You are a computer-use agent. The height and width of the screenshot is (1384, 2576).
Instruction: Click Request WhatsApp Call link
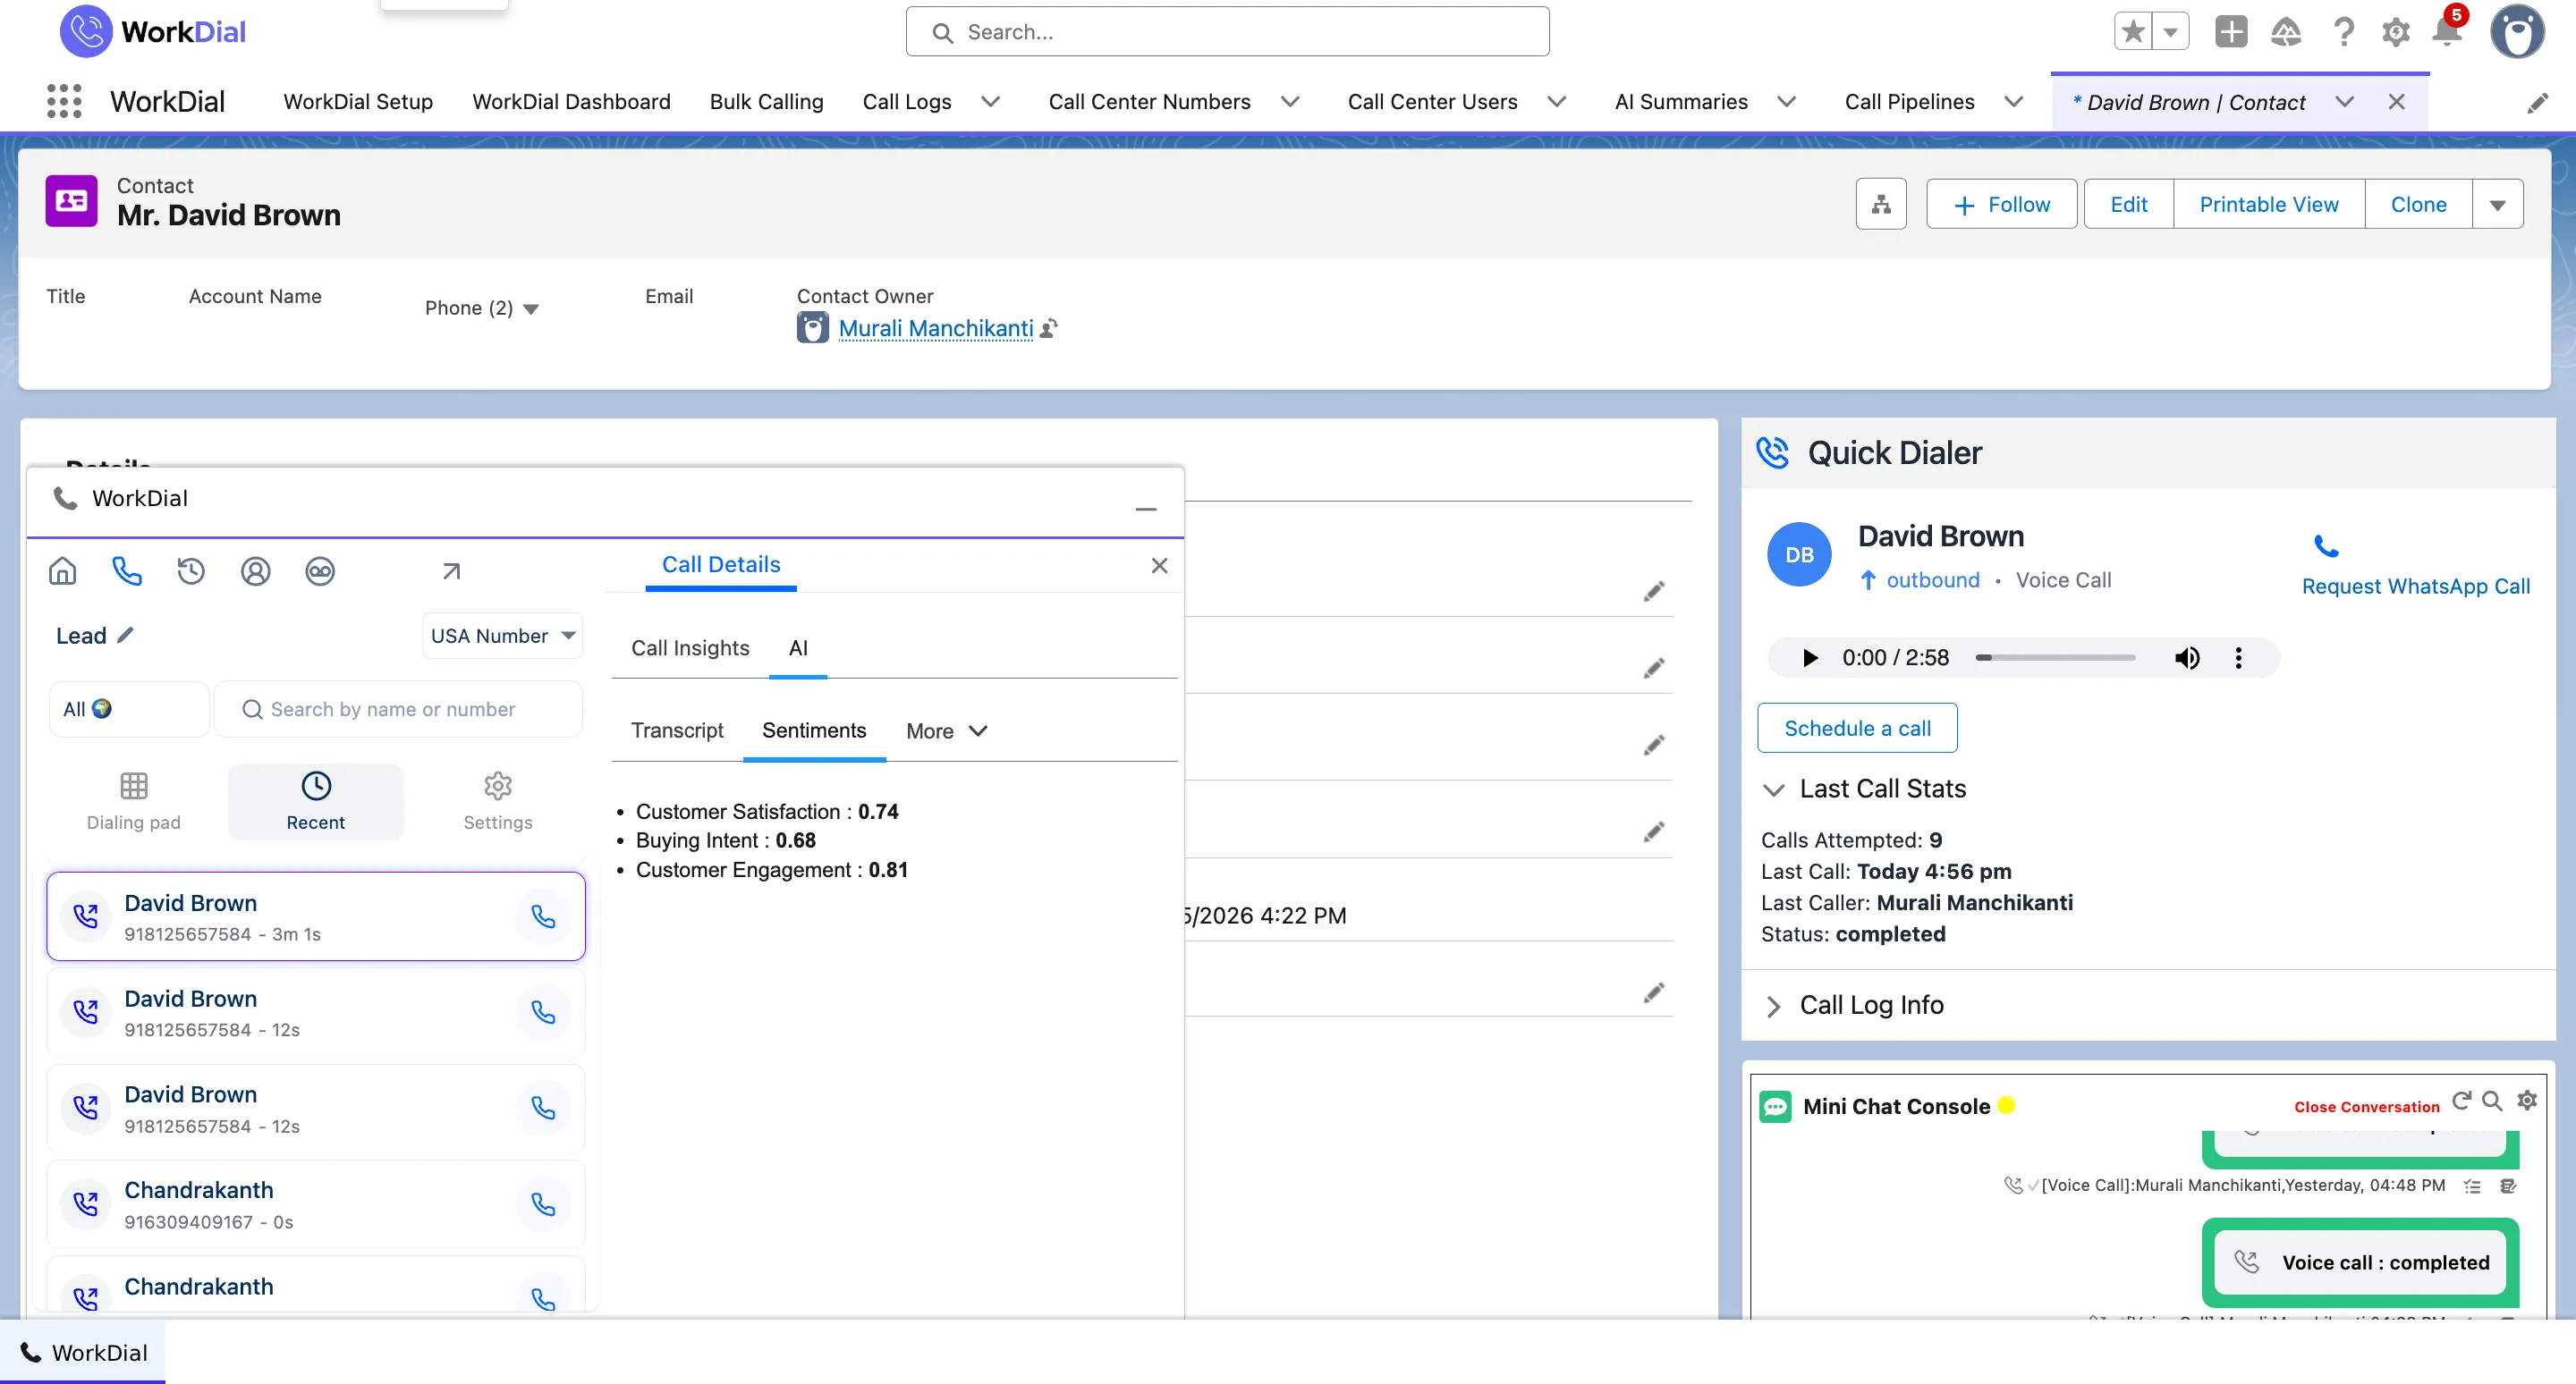pos(2415,587)
